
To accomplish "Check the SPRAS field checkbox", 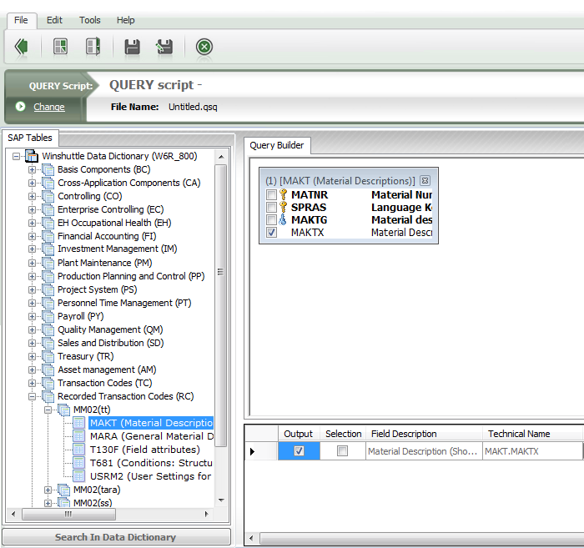I will pos(271,208).
